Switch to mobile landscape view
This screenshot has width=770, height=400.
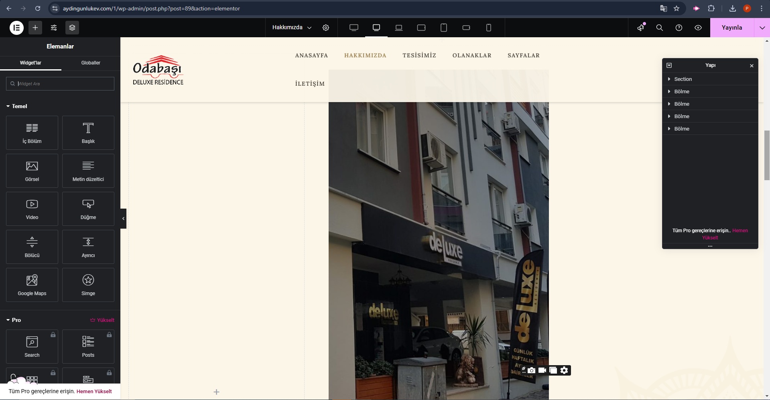pyautogui.click(x=466, y=28)
